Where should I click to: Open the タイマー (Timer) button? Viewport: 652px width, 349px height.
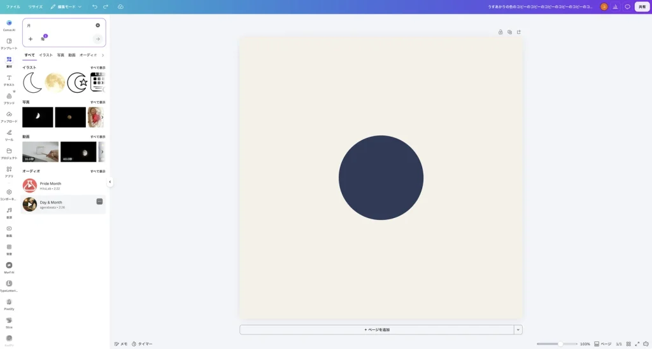click(142, 344)
